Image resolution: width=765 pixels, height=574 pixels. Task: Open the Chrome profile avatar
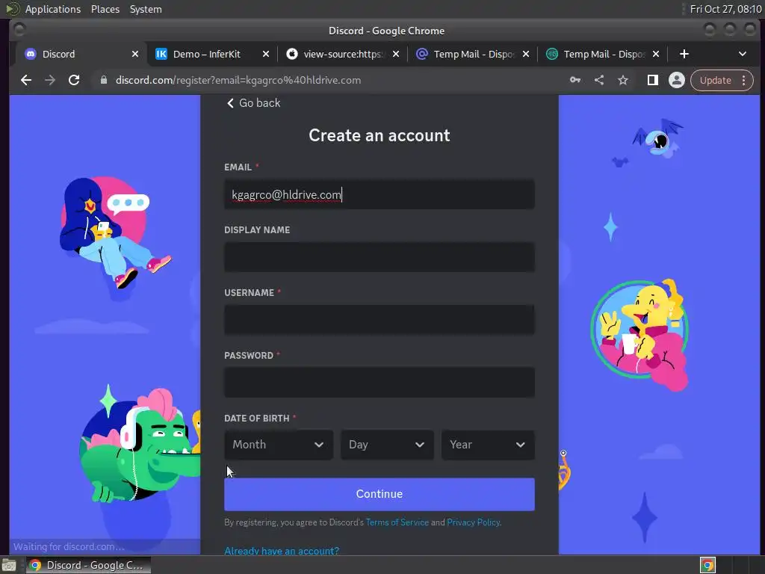(x=677, y=80)
